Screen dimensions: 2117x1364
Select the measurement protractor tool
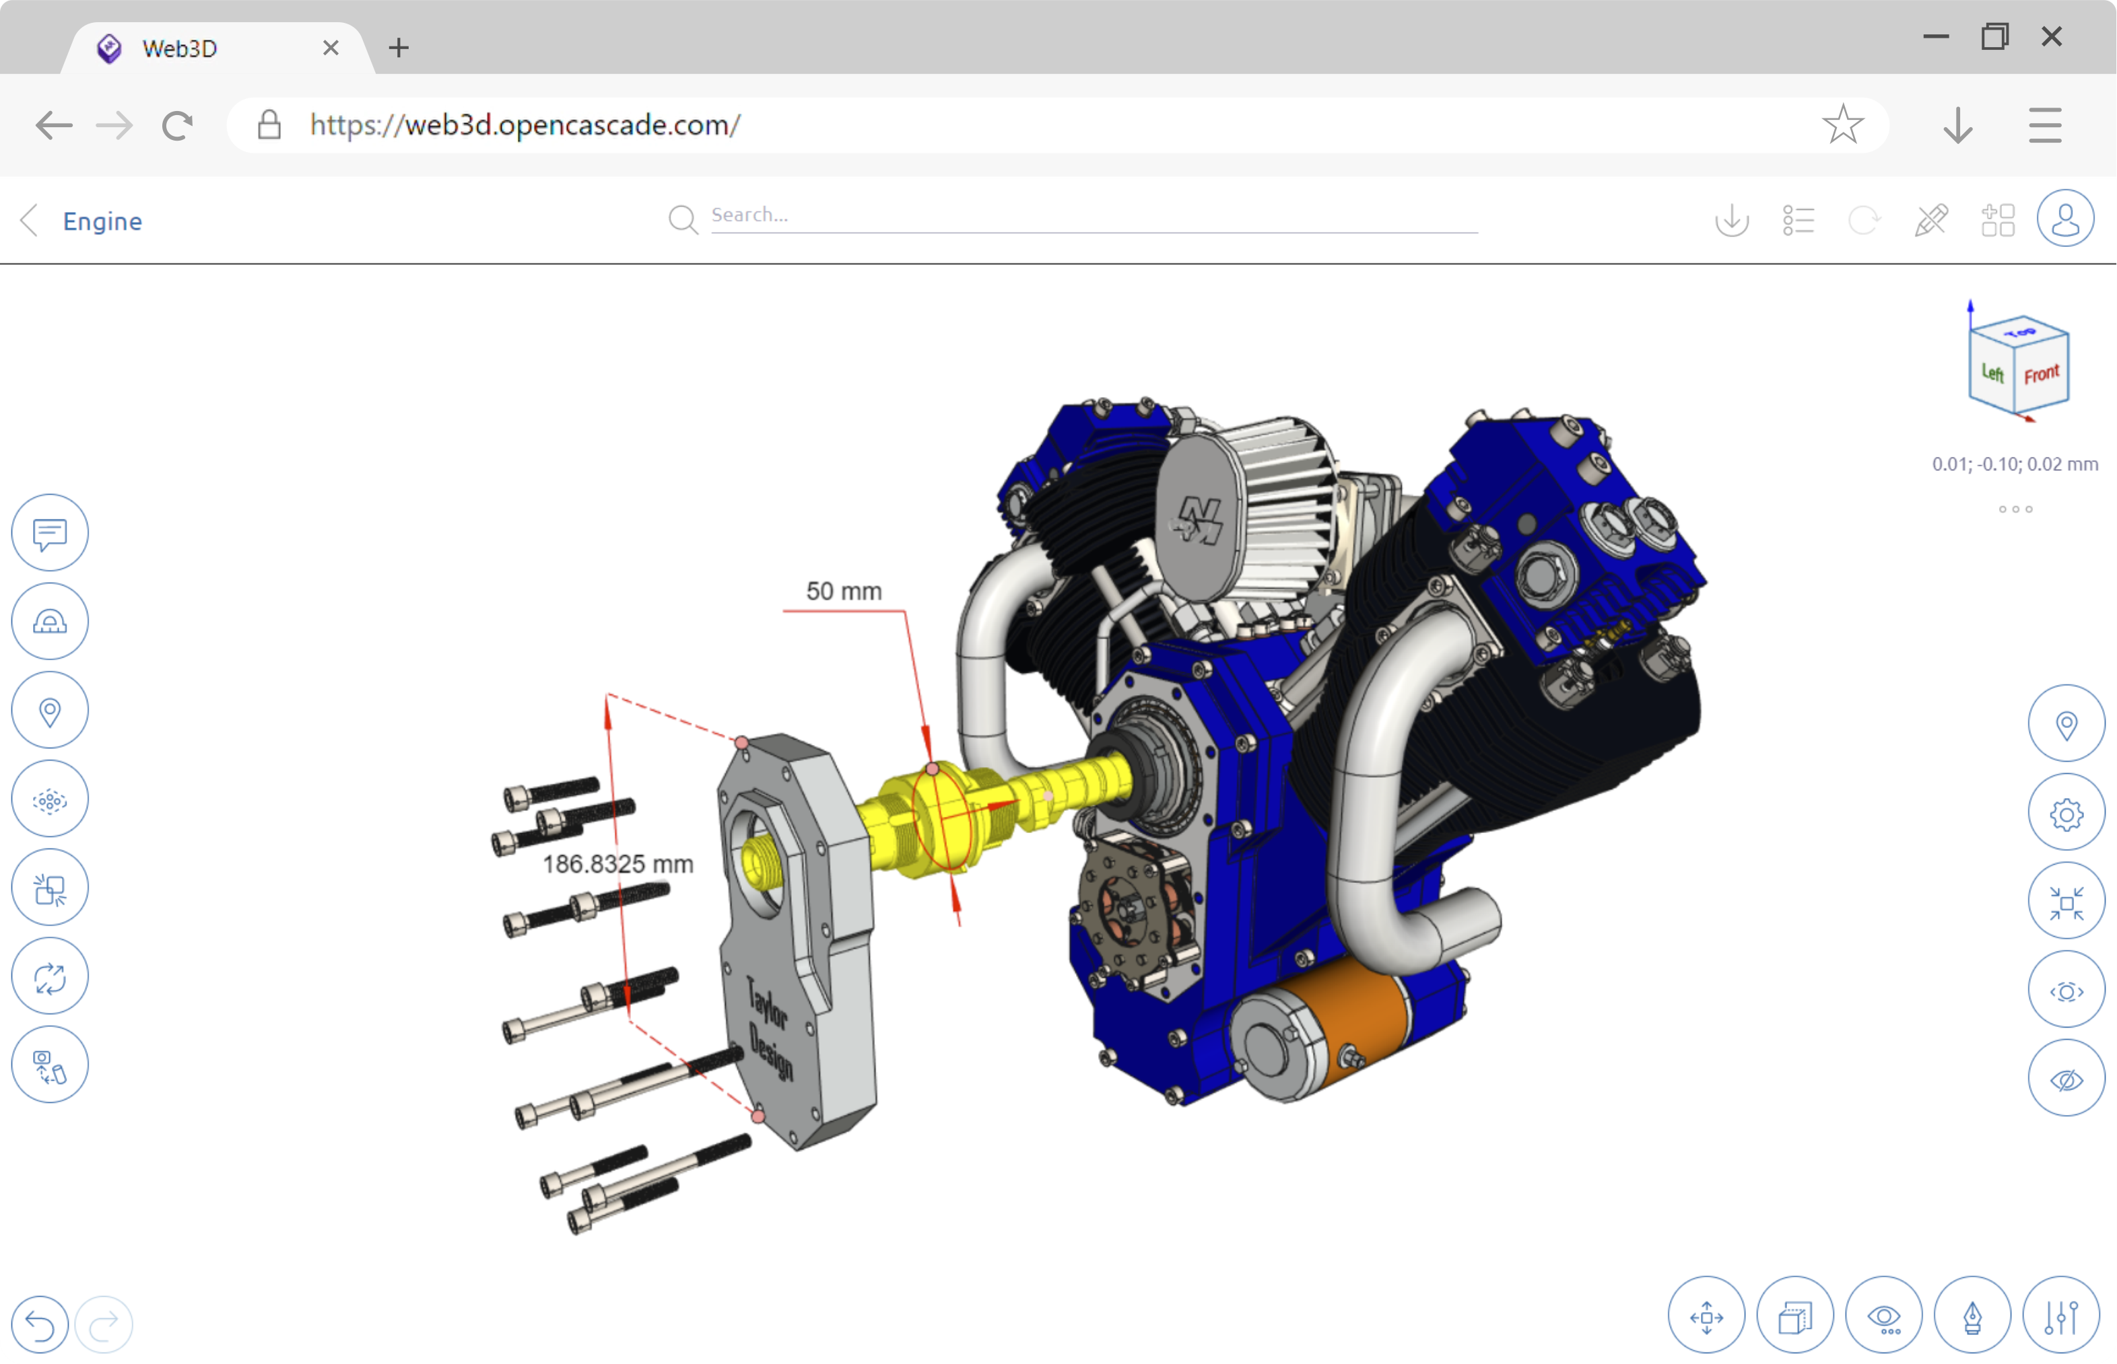click(50, 622)
